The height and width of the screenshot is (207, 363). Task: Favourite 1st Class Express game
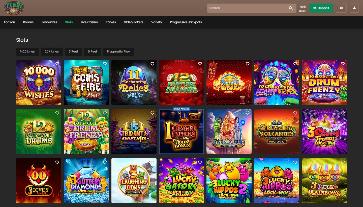point(200,114)
